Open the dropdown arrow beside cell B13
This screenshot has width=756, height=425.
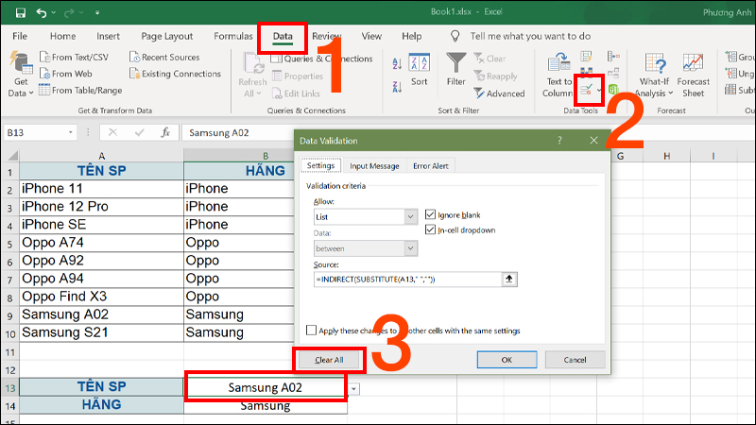353,388
